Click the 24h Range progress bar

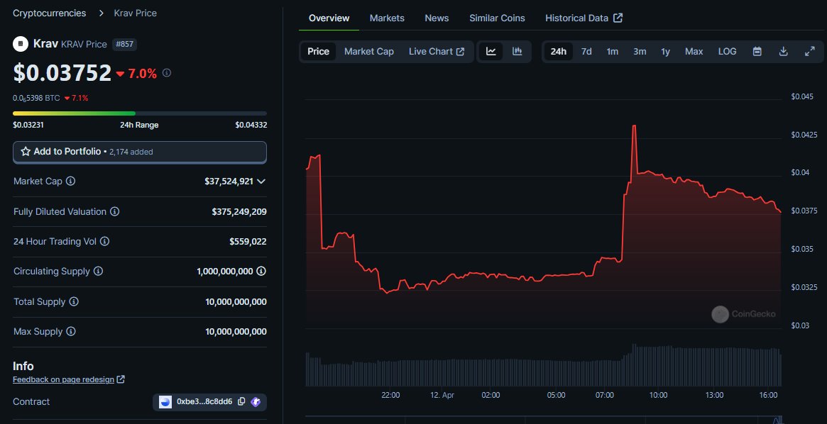click(140, 113)
